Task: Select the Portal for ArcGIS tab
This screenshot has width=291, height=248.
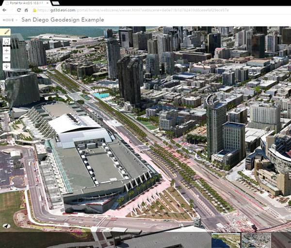Action: click(24, 3)
